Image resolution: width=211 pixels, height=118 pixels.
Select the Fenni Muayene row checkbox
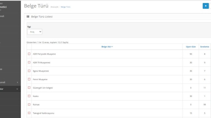coord(29,79)
